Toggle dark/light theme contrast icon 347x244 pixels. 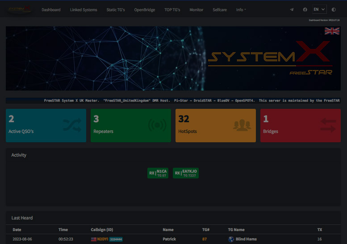334,9
